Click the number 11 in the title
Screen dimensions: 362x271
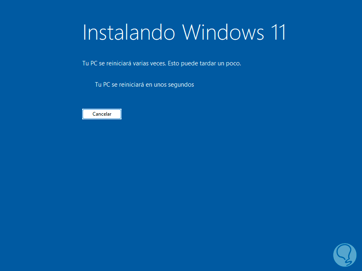coord(278,32)
